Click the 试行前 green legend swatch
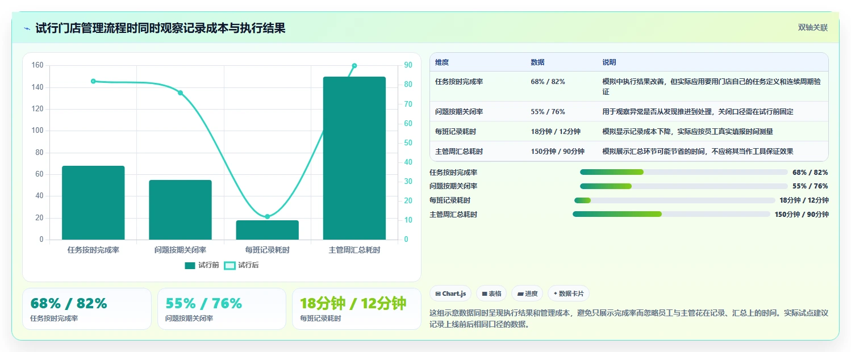Viewport: 851px width, 352px height. 190,265
